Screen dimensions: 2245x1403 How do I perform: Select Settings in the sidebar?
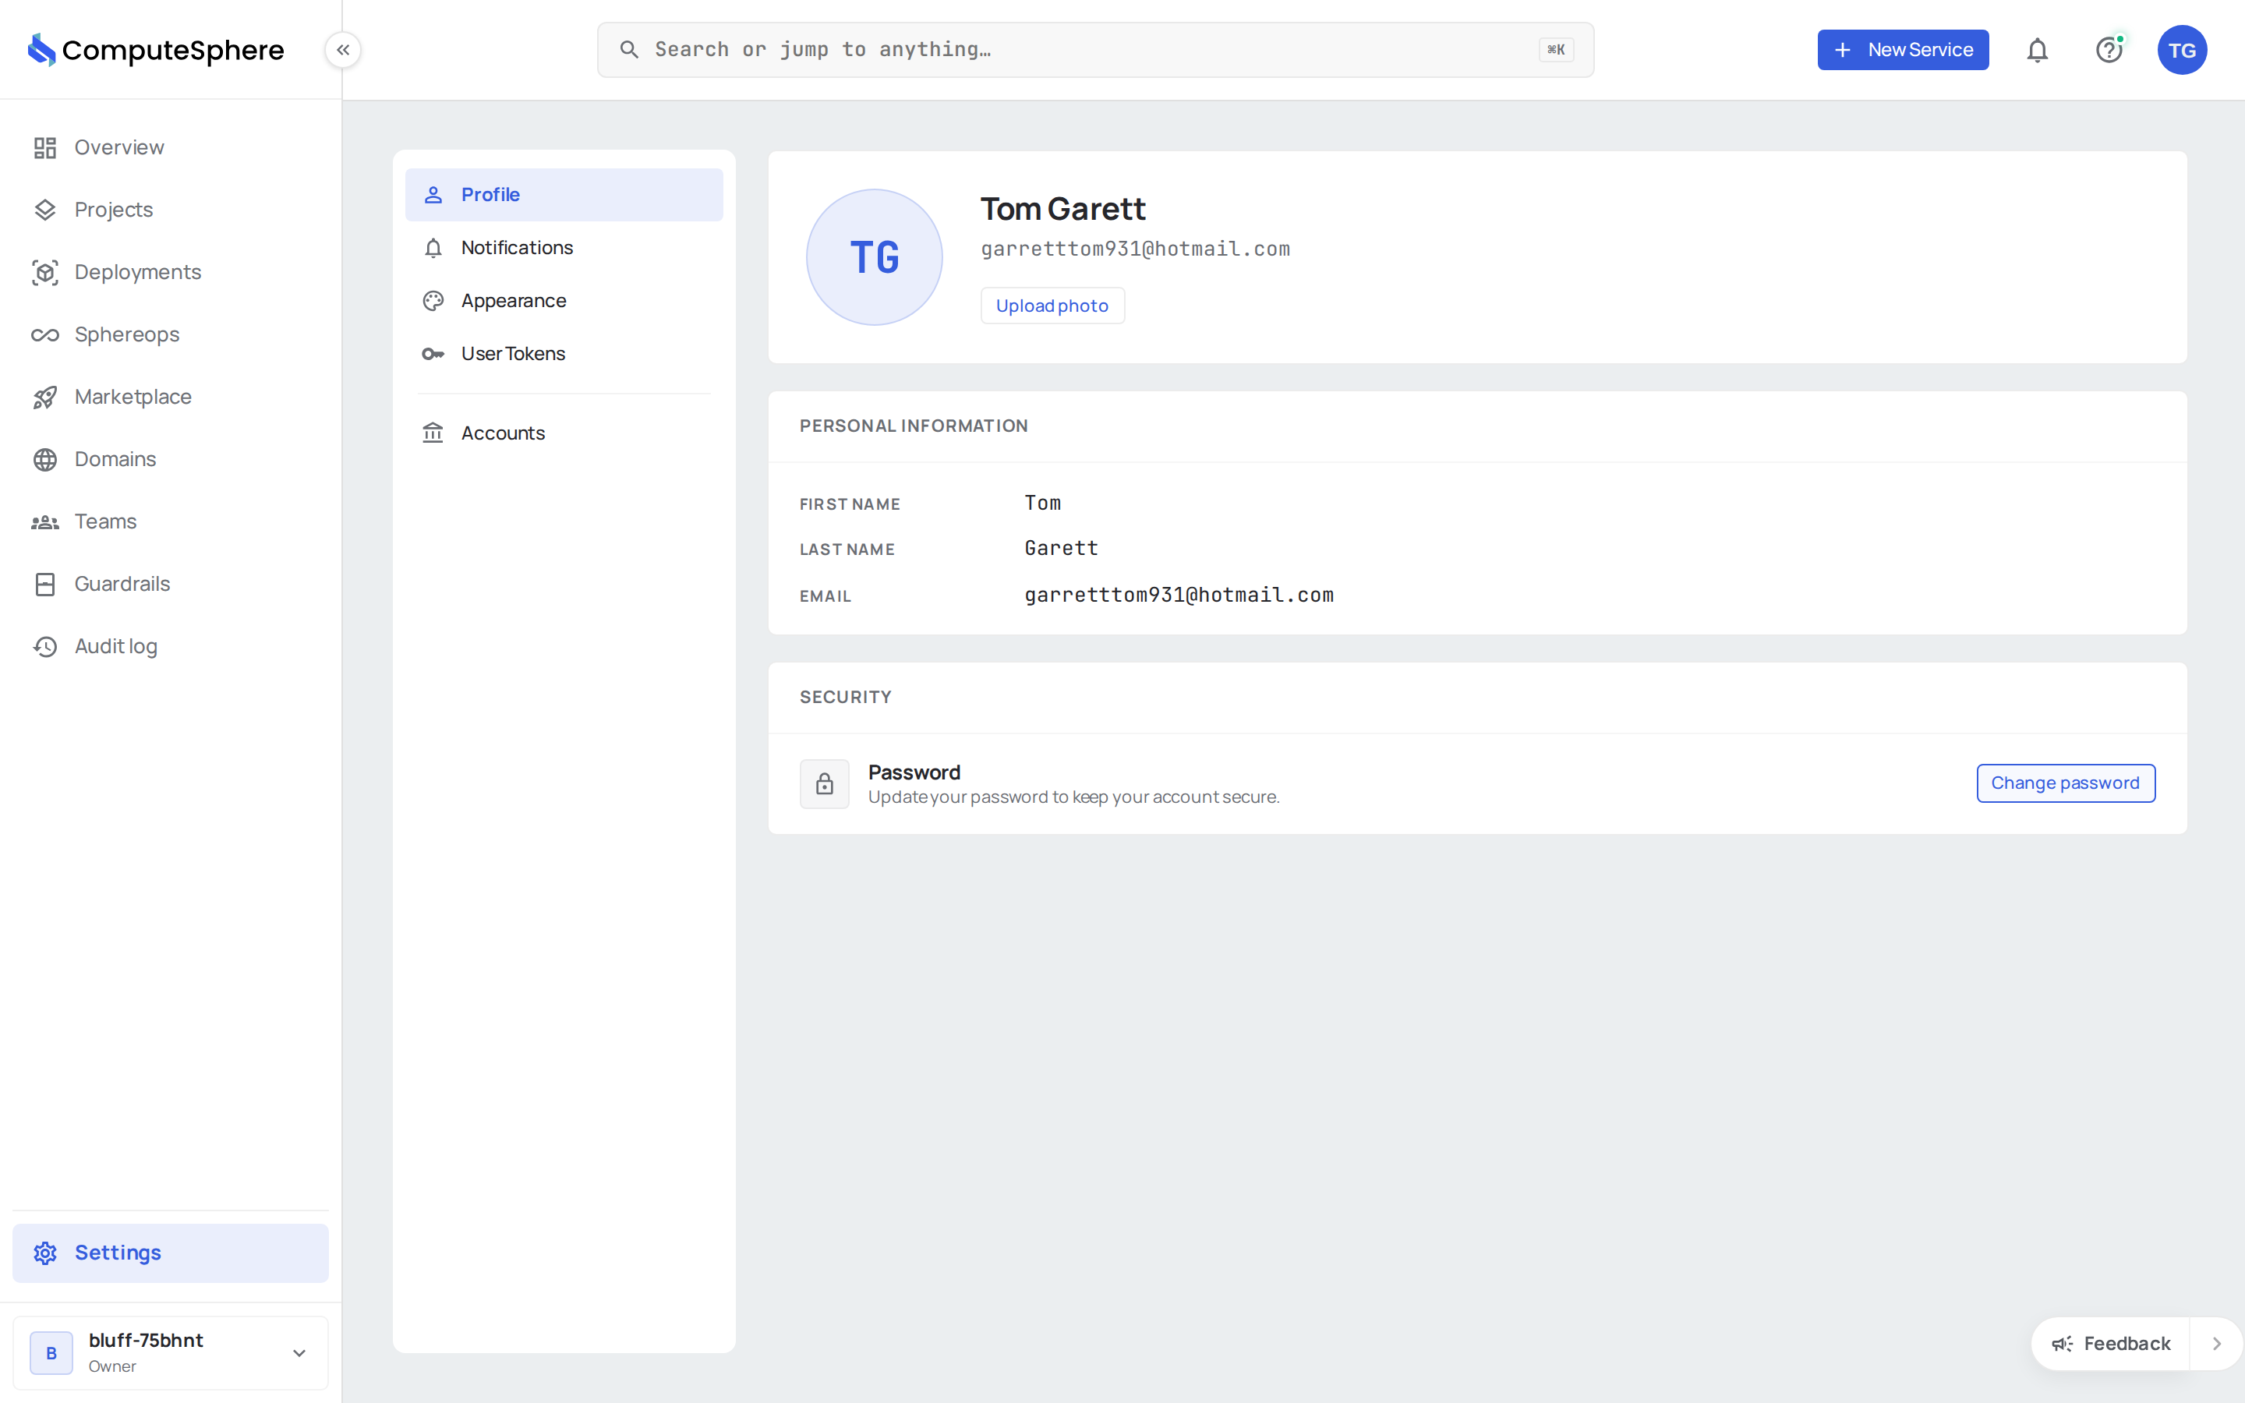[x=171, y=1253]
